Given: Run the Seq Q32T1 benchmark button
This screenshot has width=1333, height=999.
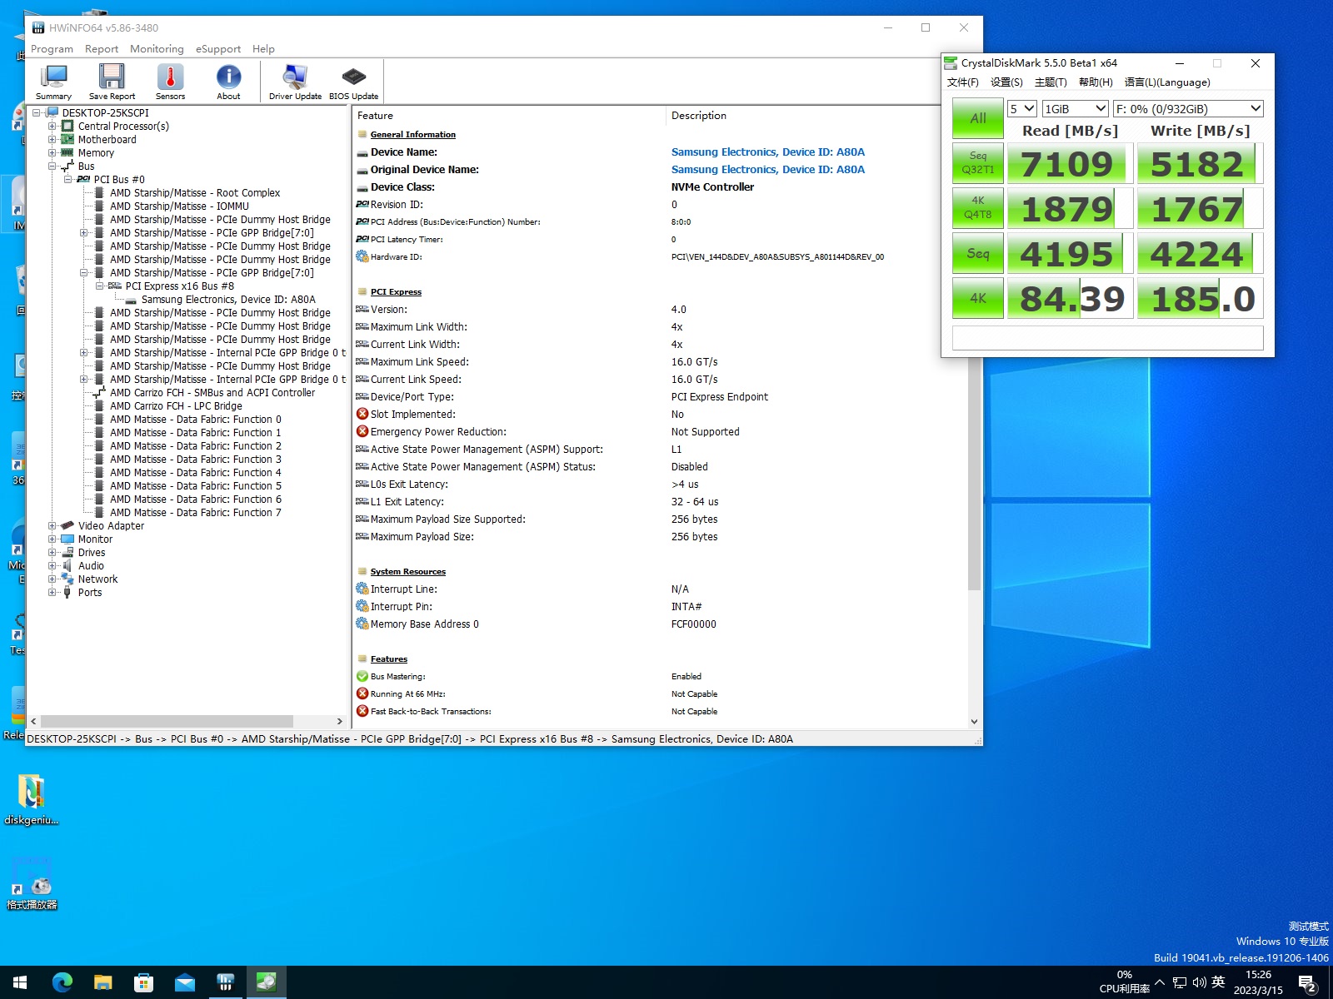Looking at the screenshot, I should pyautogui.click(x=978, y=163).
